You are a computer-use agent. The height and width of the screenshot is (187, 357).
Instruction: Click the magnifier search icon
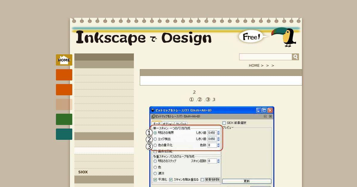[x=295, y=57]
